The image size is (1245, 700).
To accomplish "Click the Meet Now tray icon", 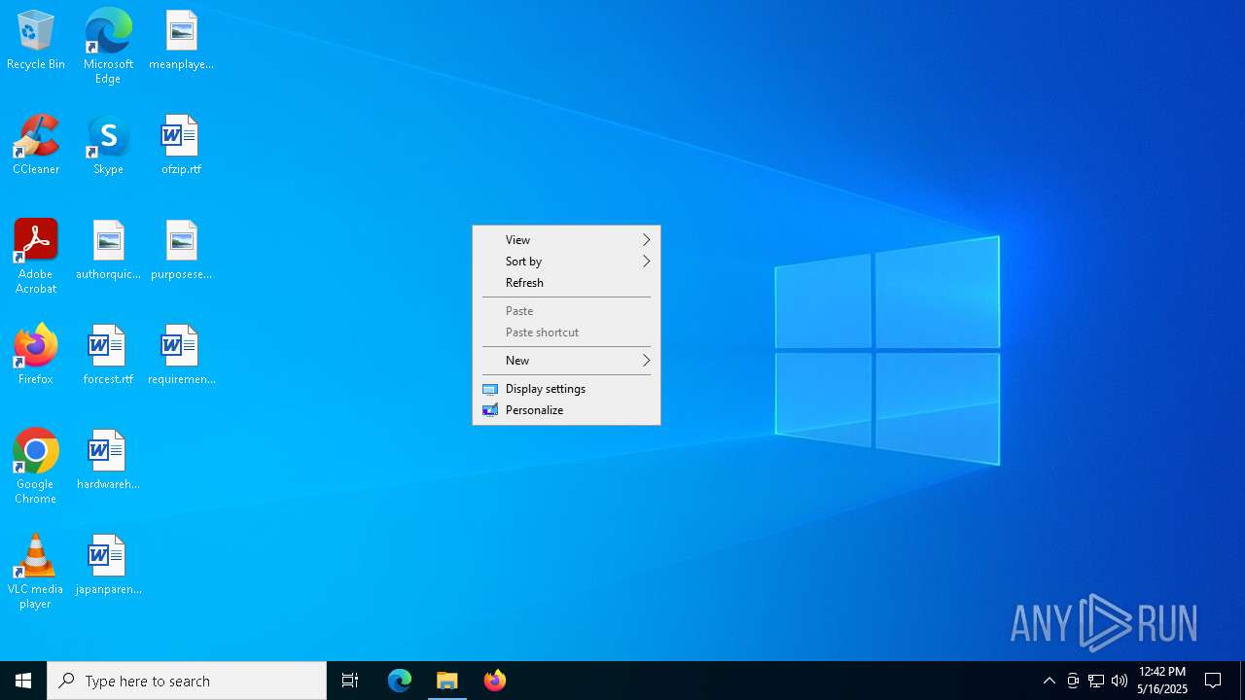I will click(x=1073, y=681).
